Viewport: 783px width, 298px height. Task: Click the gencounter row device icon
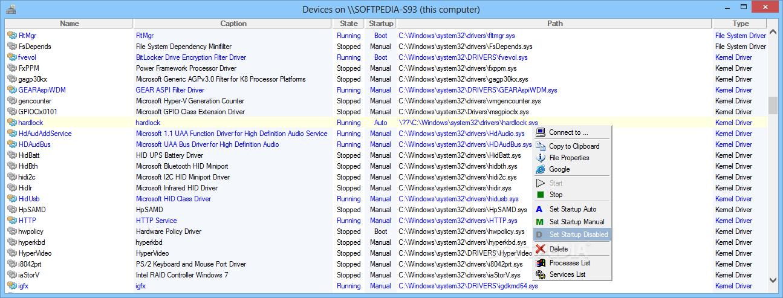pos(11,101)
